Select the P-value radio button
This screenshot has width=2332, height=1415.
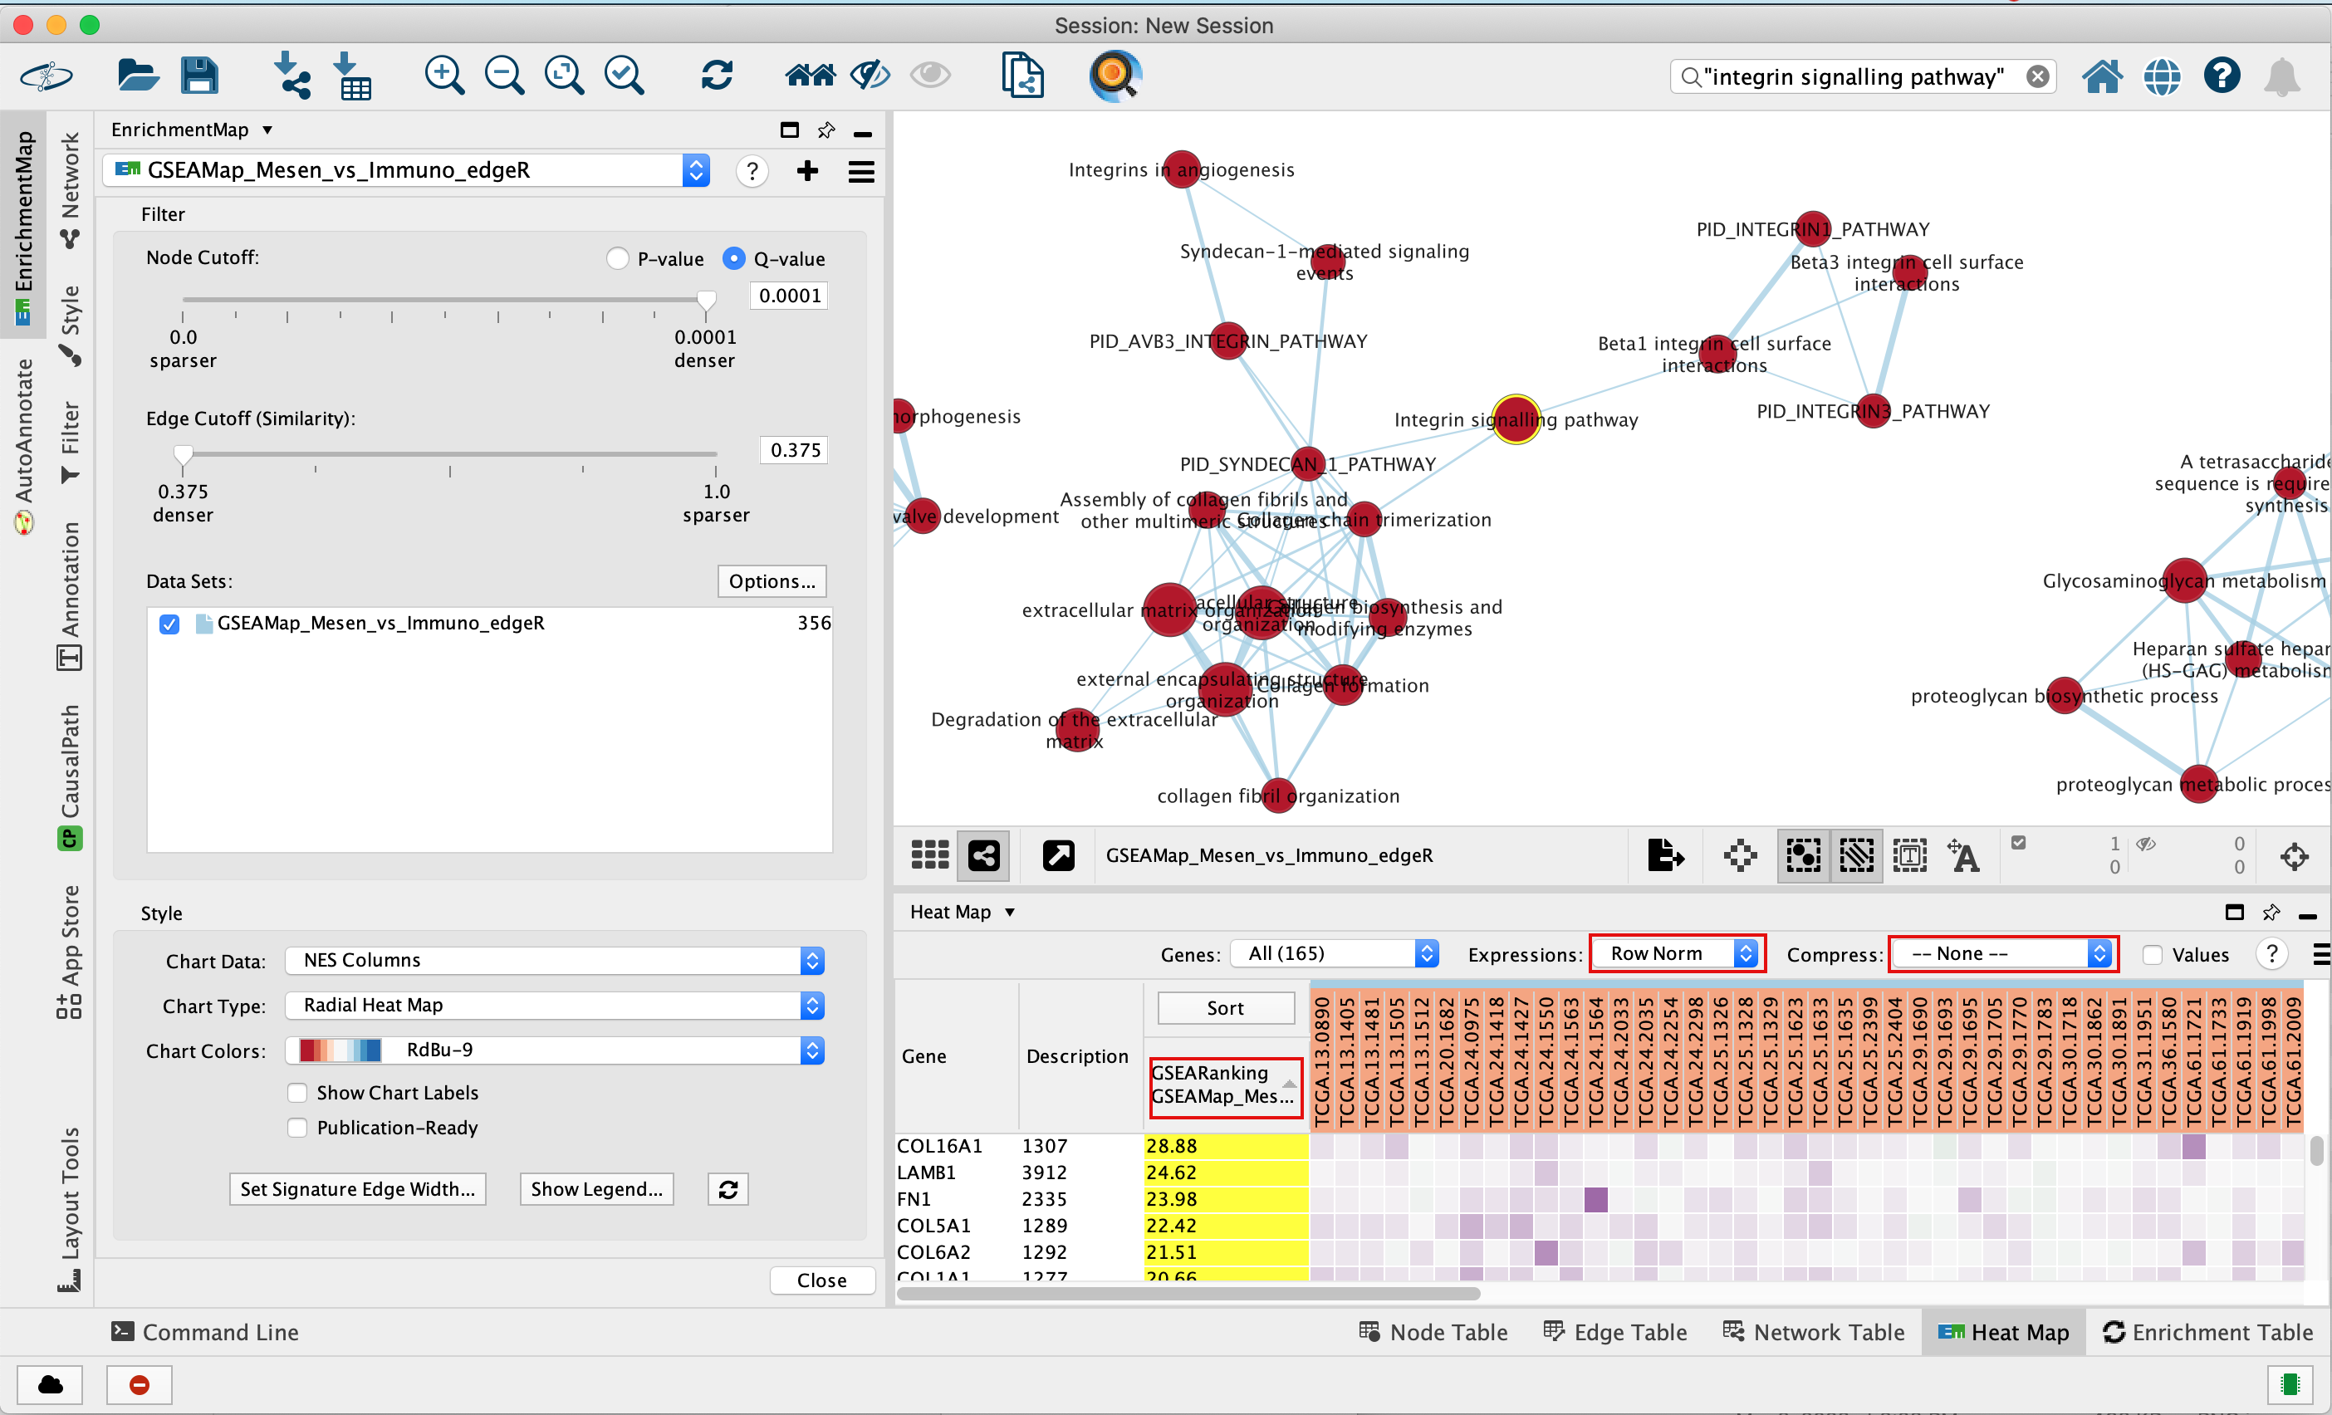(x=617, y=258)
